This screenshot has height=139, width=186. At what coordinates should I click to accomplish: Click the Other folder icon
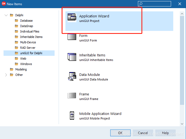[x=12, y=75]
